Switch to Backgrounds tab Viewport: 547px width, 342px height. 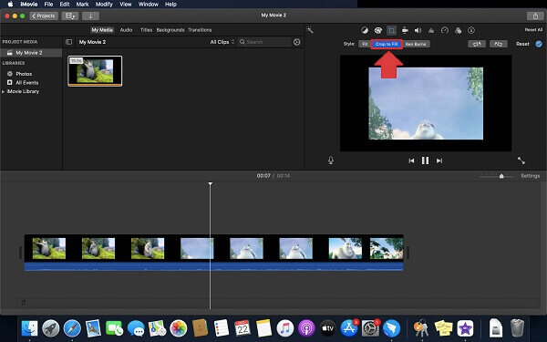(x=170, y=30)
